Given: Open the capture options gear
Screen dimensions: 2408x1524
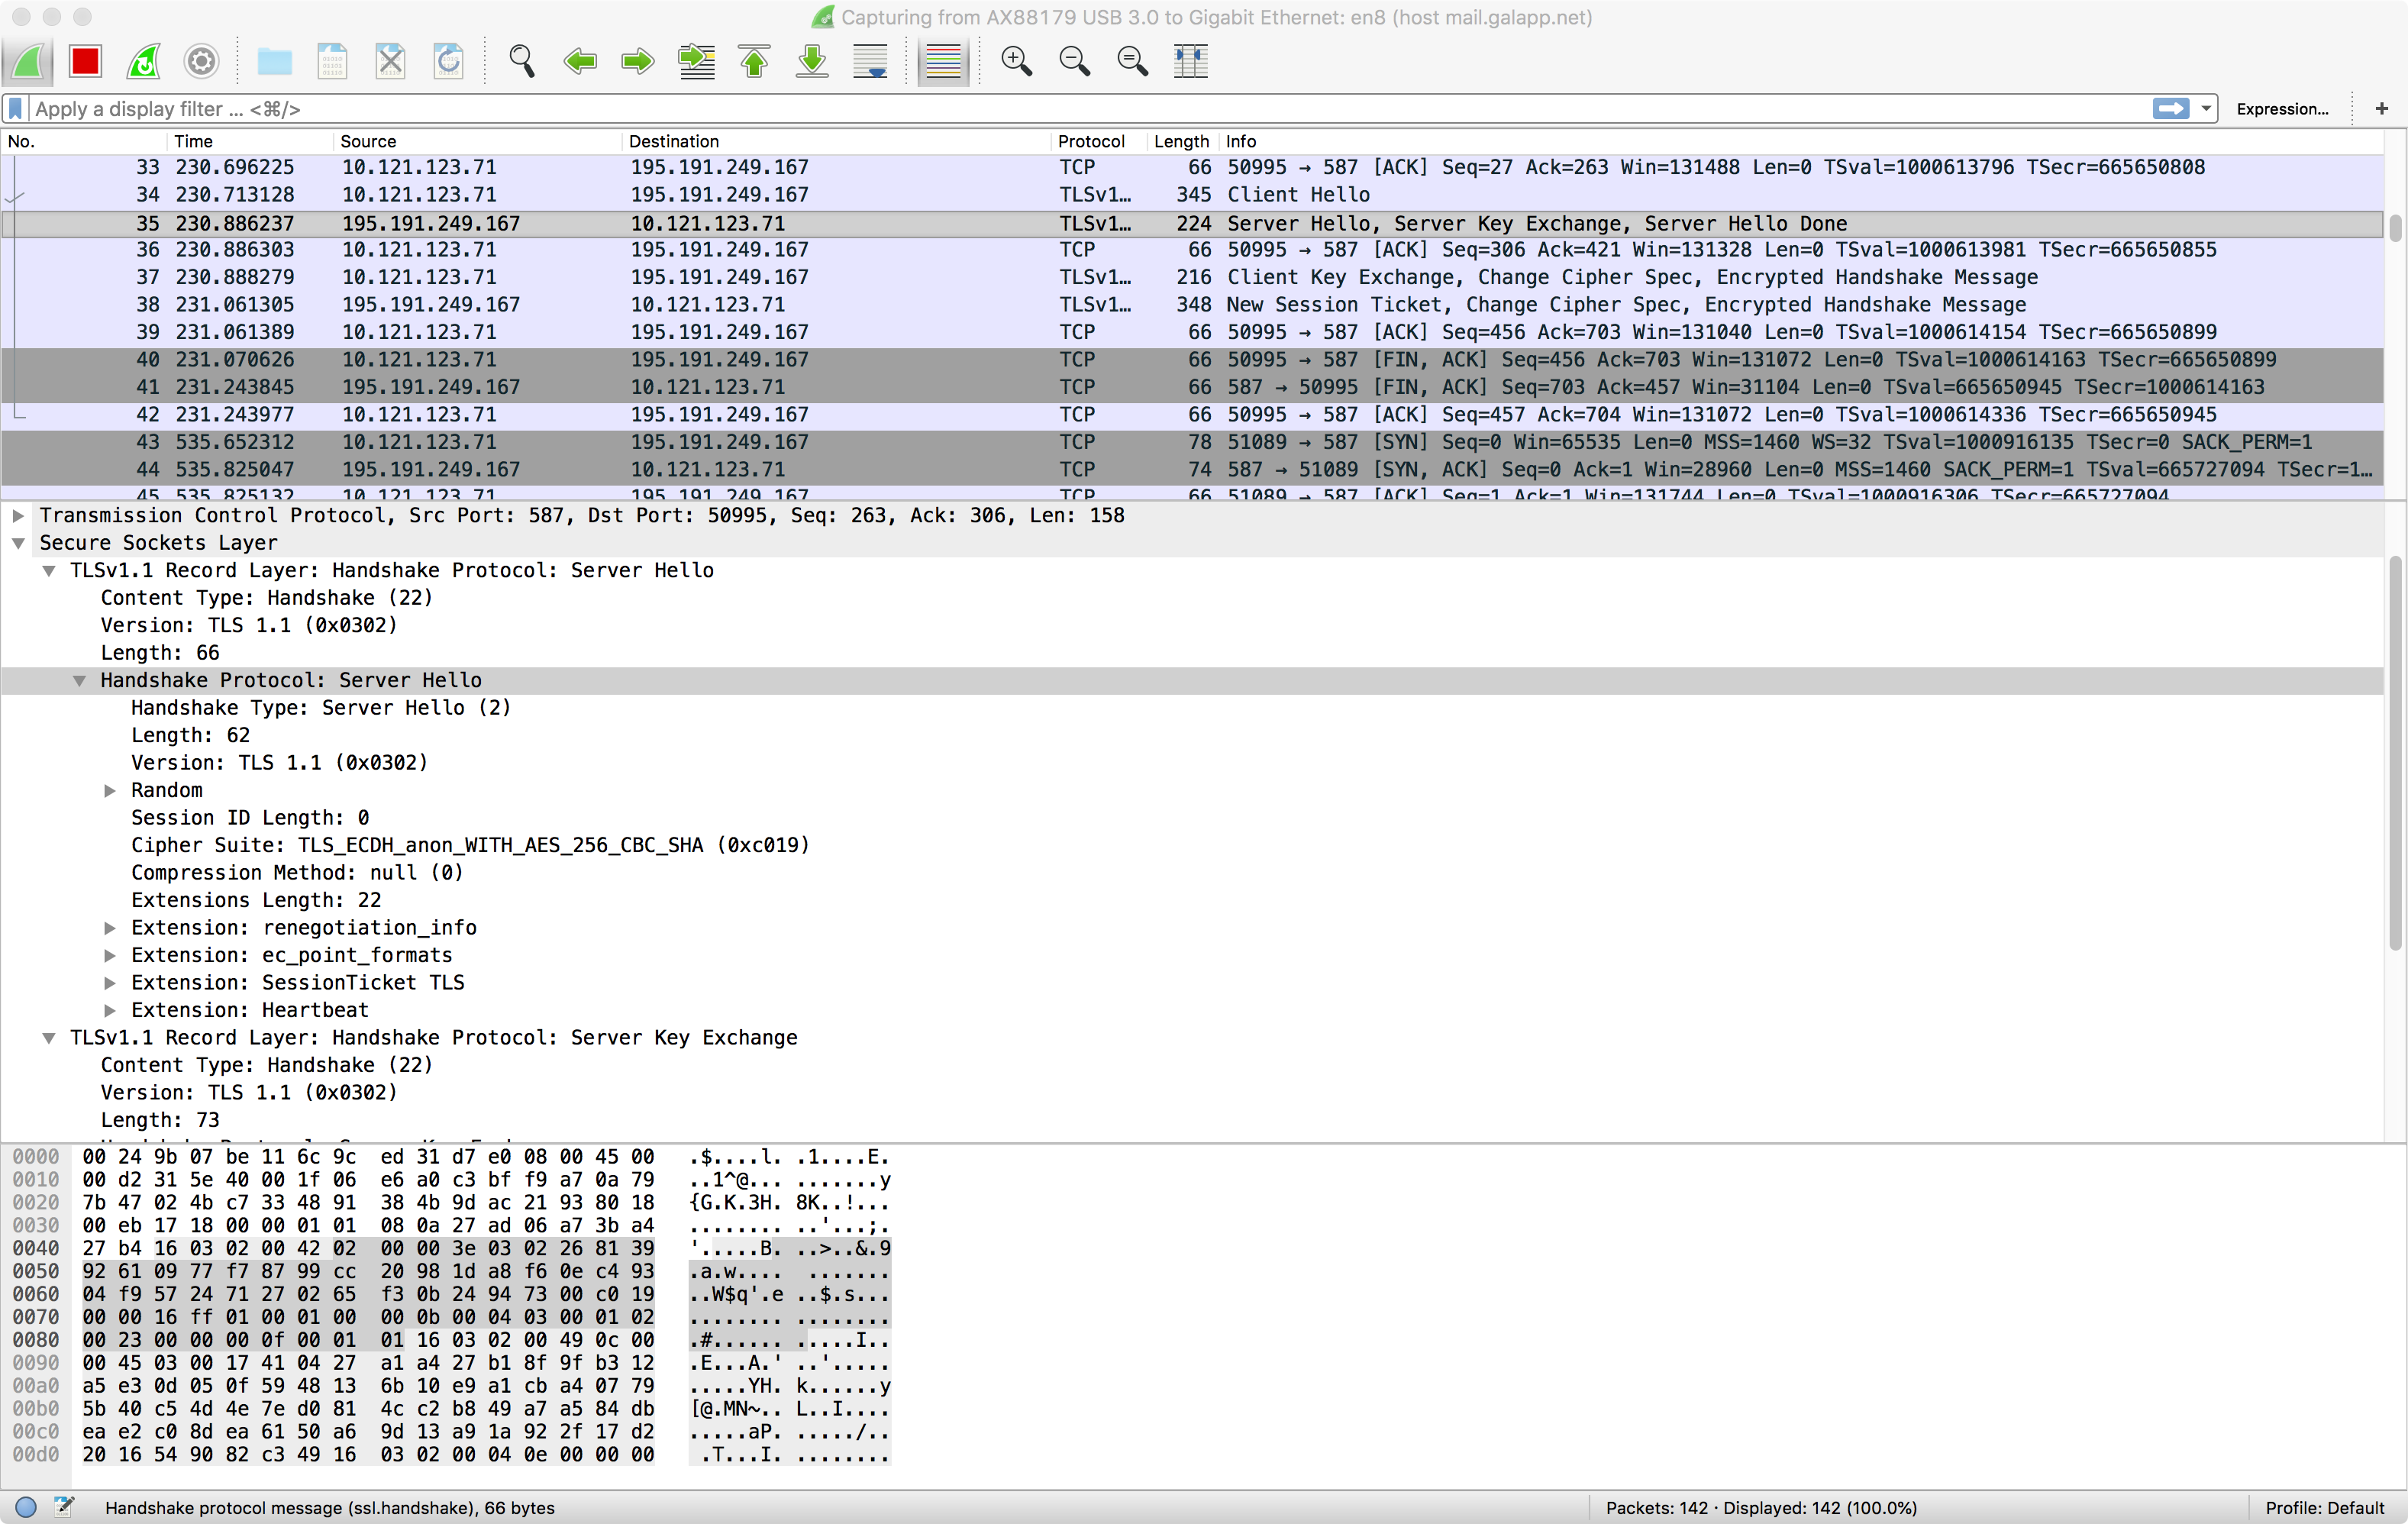Looking at the screenshot, I should (x=201, y=61).
